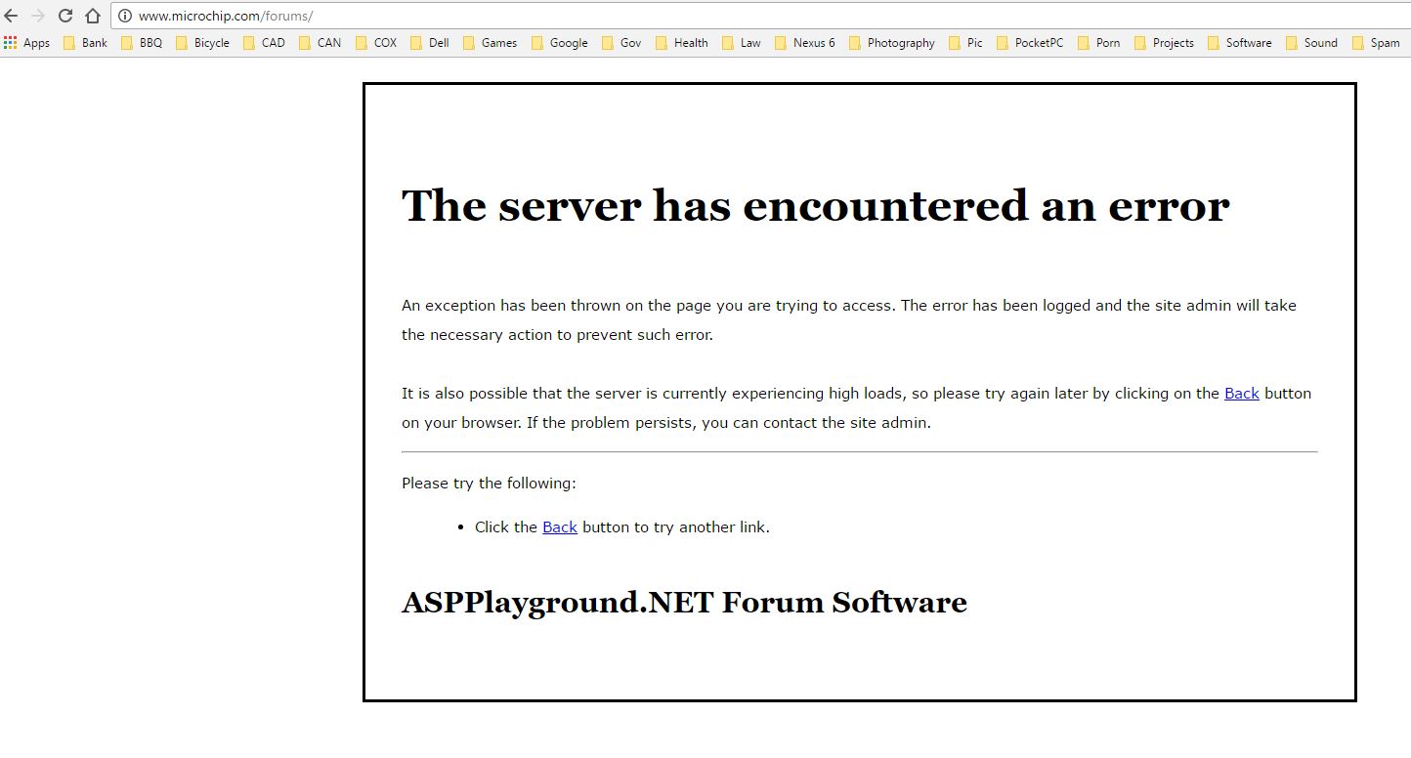This screenshot has width=1411, height=758.
Task: Click the Forward navigation arrow
Action: (x=37, y=16)
